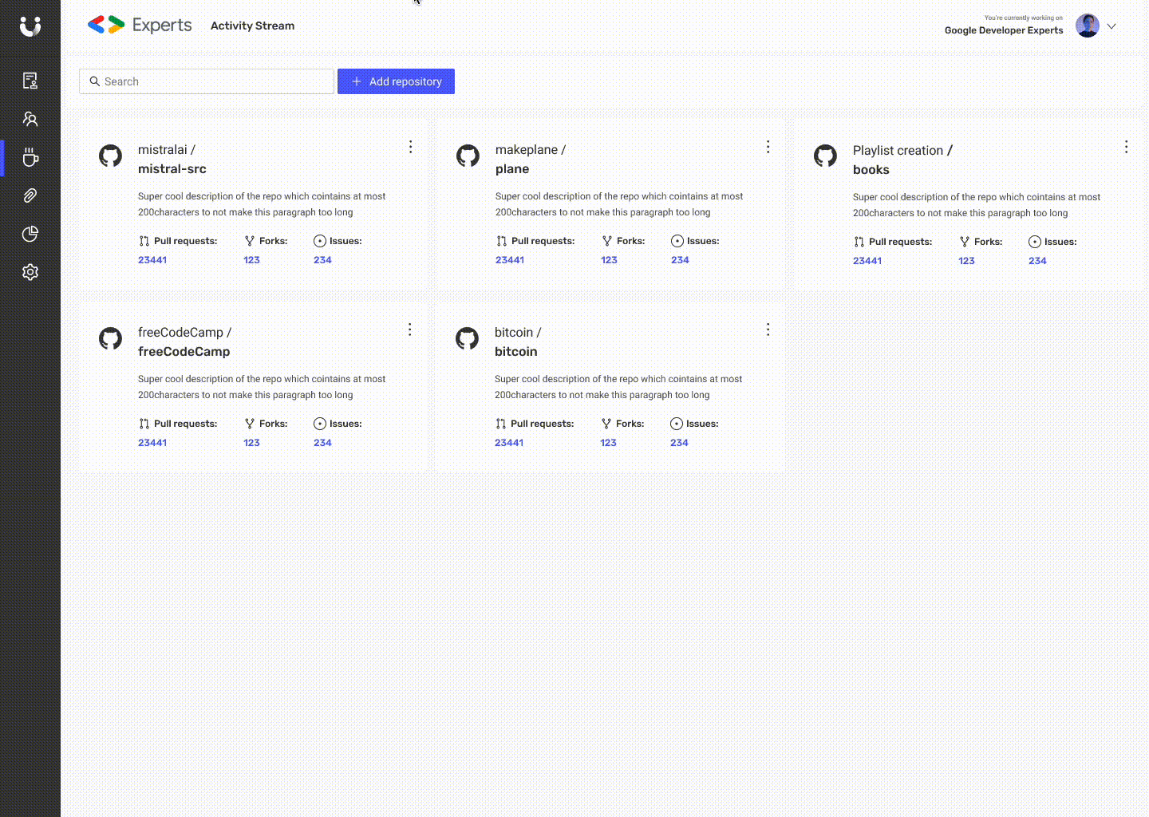
Task: Click the magnifier icon in search box
Action: [x=95, y=81]
